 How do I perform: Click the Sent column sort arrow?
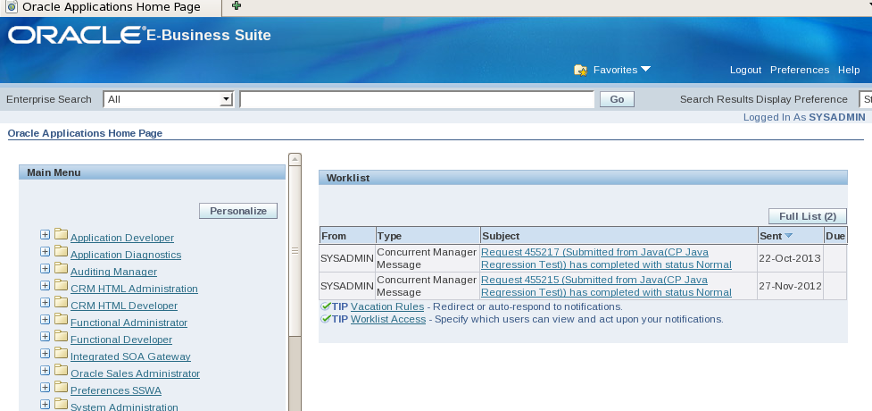[x=788, y=236]
